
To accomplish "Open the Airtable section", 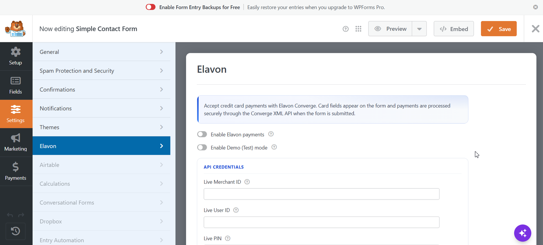I will tap(101, 165).
